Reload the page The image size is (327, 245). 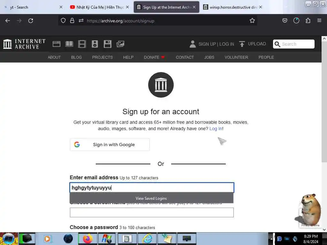31,21
